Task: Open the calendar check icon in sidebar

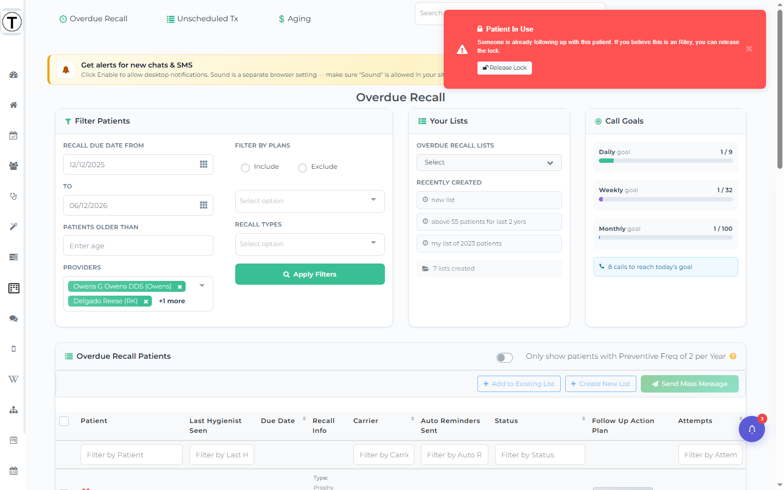Action: (x=14, y=136)
